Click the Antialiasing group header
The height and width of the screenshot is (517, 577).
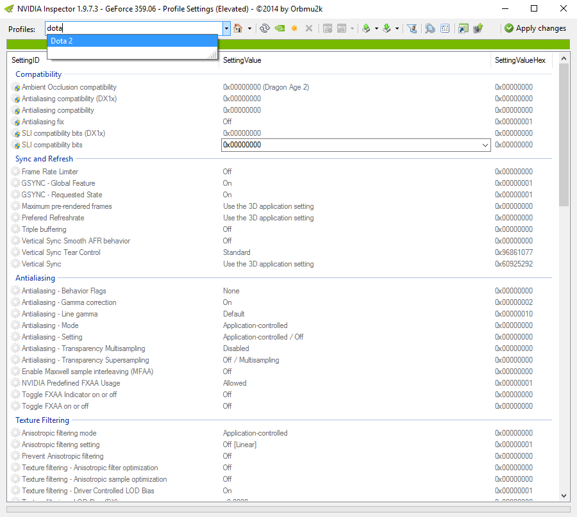tap(35, 278)
